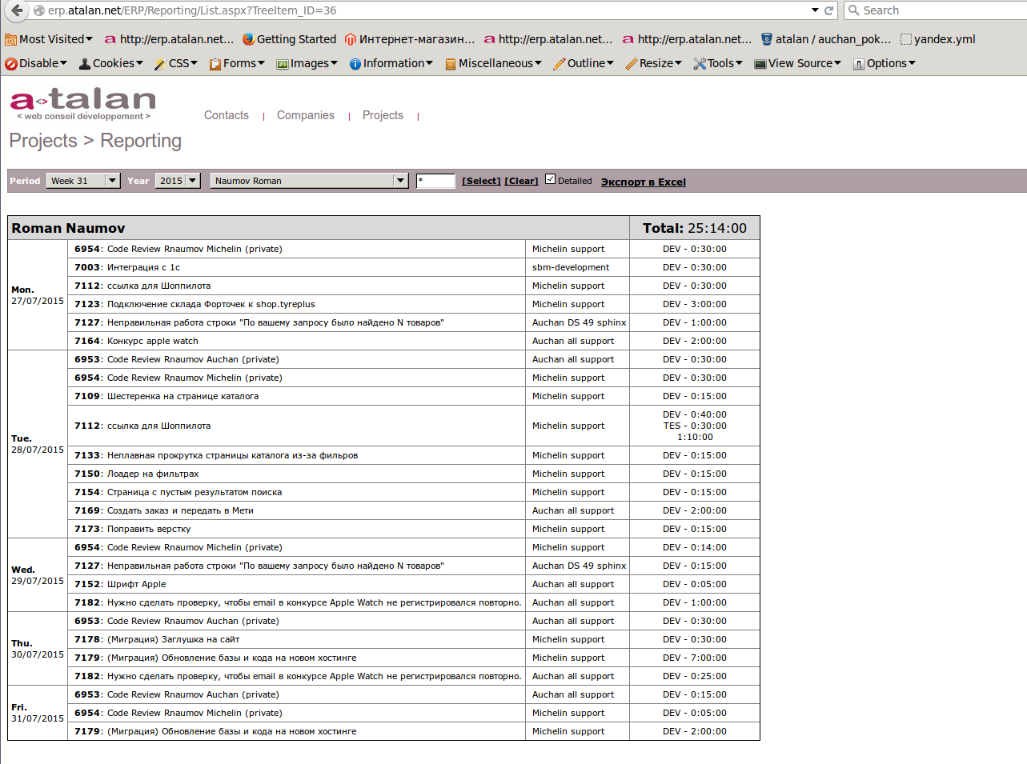Click the Miscellaneous toolbar icon
Screen dimensions: 1027x764
click(451, 64)
